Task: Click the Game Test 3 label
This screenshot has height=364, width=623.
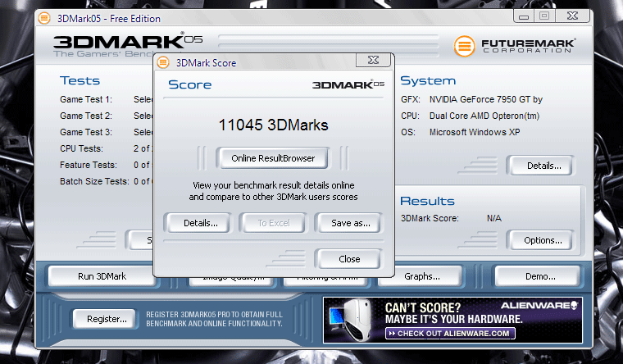Action: point(86,132)
